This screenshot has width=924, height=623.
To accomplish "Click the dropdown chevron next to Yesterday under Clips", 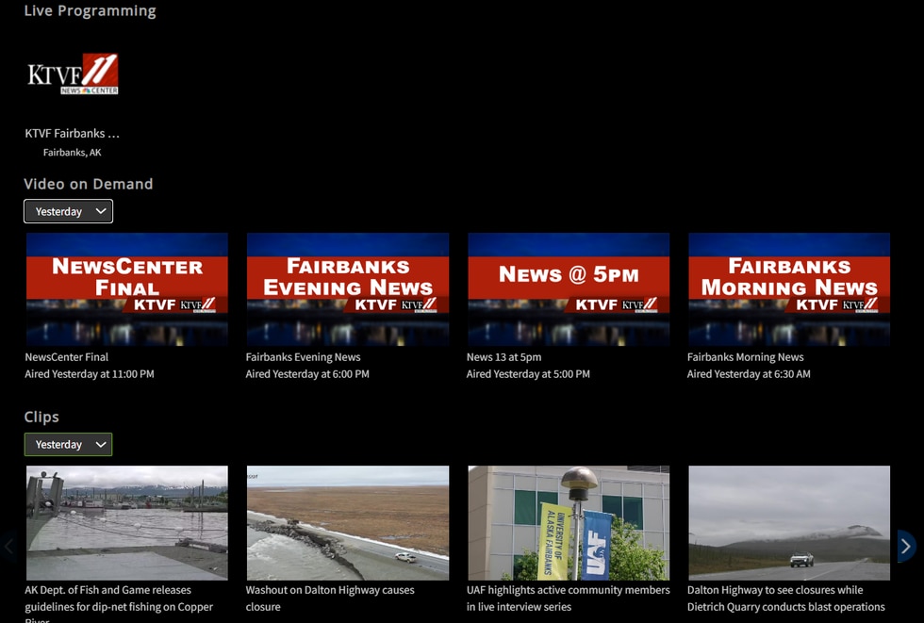I will [98, 444].
